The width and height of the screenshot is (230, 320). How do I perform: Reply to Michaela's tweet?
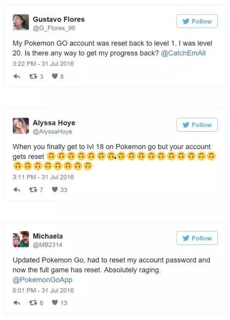coord(17,303)
